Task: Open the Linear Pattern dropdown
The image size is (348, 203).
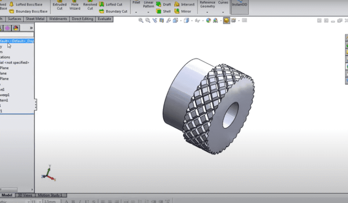Action: 148,12
